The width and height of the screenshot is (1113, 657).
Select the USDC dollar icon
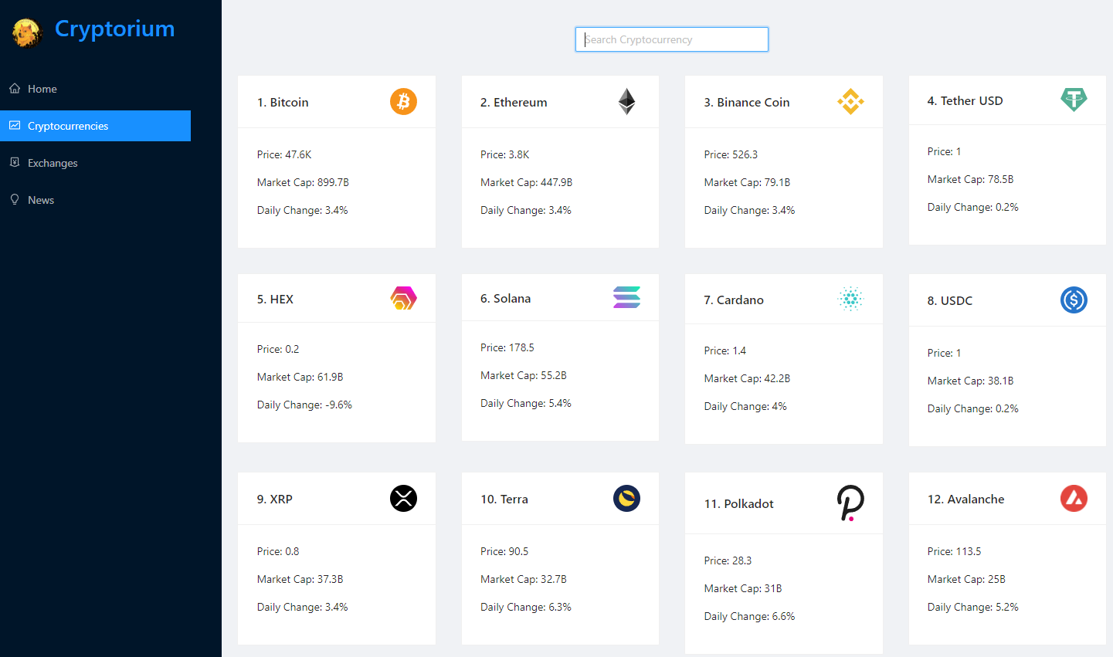pyautogui.click(x=1074, y=300)
